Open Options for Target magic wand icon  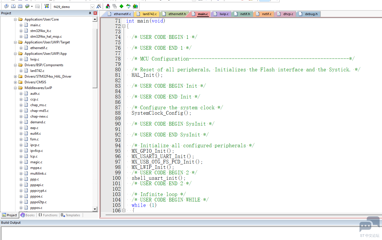pos(99,6)
